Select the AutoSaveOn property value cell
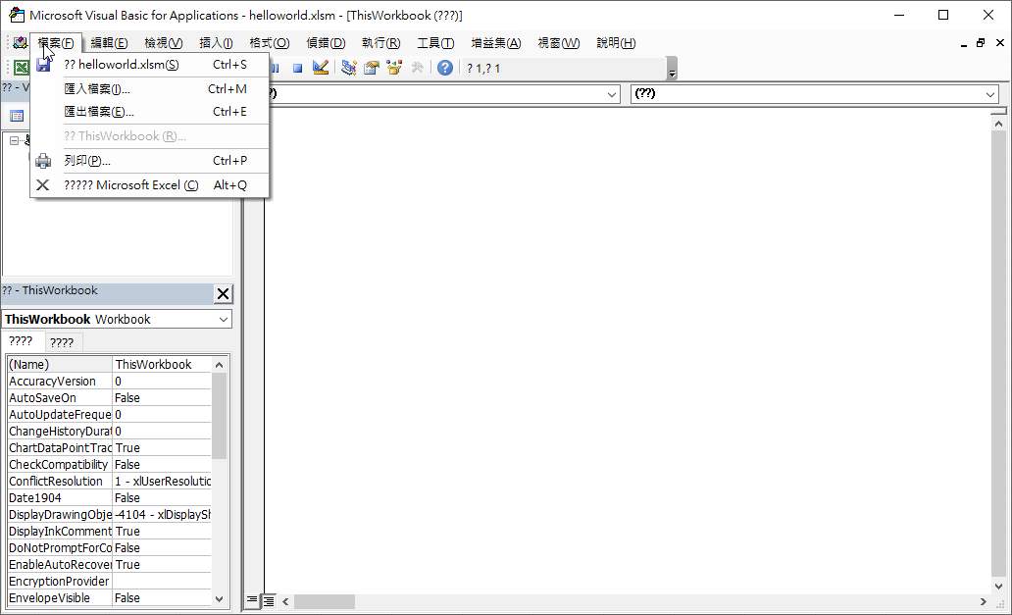This screenshot has width=1012, height=615. coord(162,398)
